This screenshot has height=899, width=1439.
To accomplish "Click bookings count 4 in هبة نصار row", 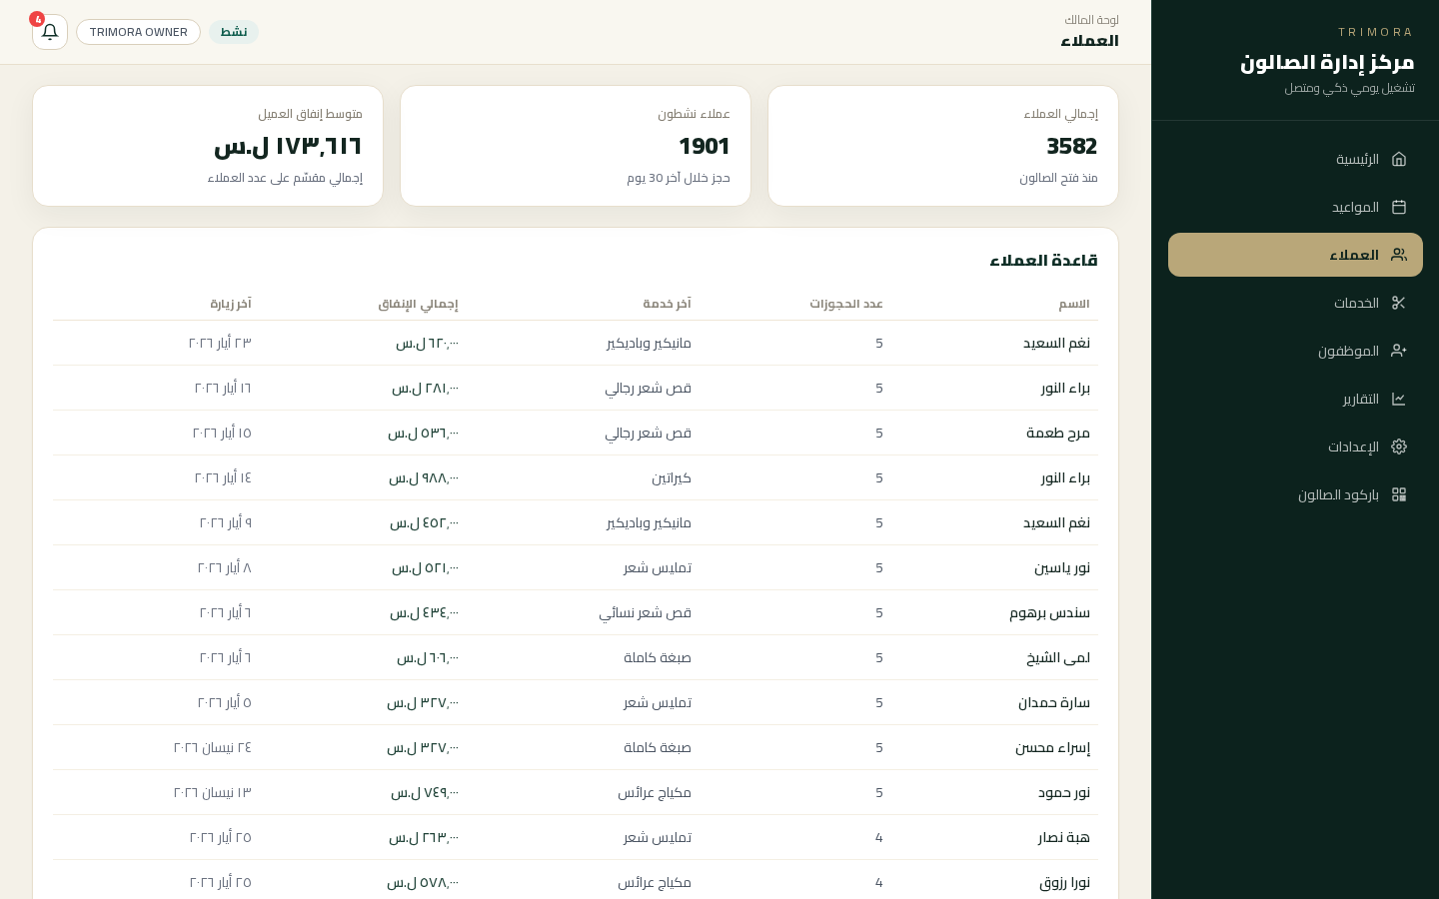I will point(879,837).
